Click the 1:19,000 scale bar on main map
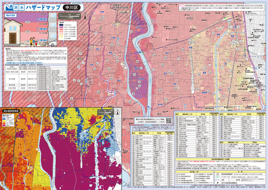268x190 pixels. point(70,16)
